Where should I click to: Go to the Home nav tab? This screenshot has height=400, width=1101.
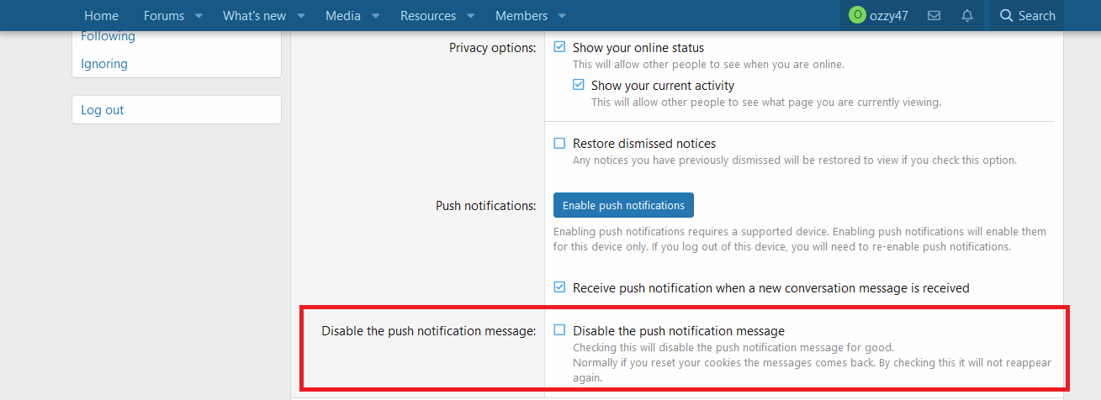point(101,16)
